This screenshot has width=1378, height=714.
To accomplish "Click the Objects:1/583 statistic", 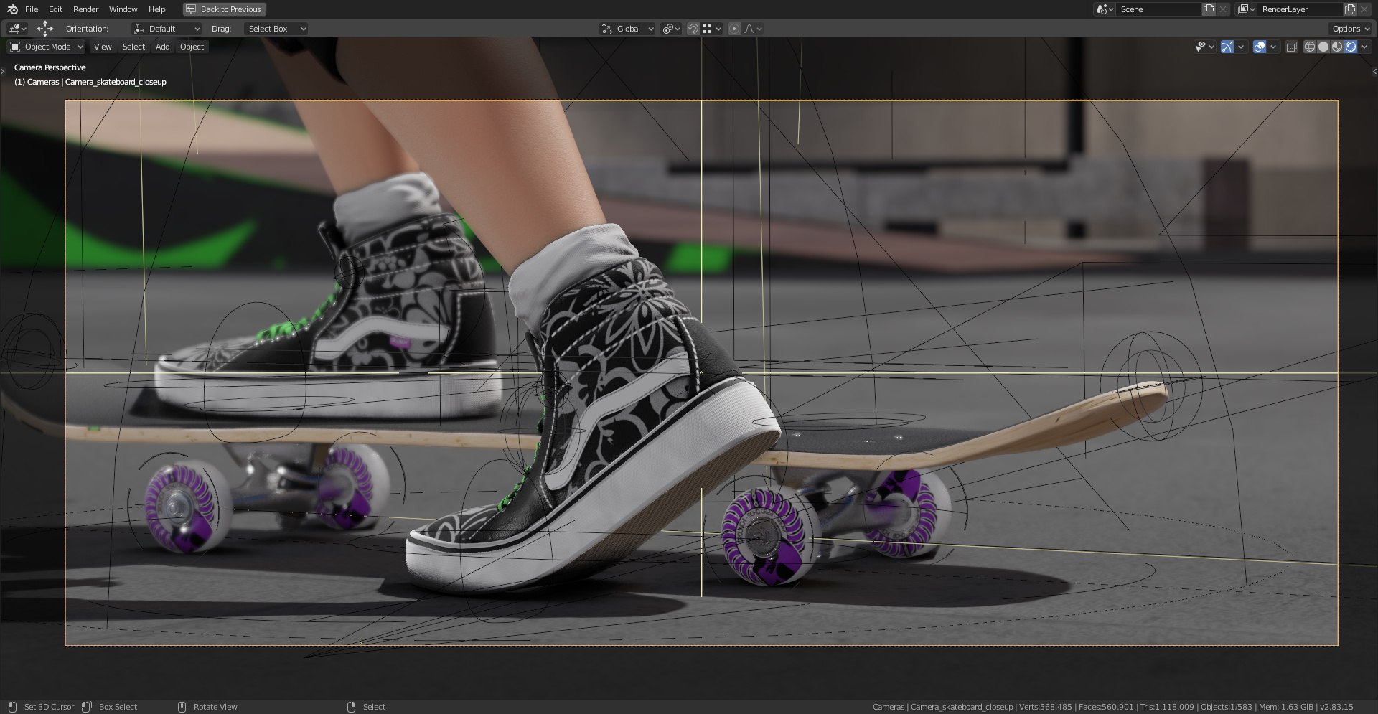I will [1227, 707].
